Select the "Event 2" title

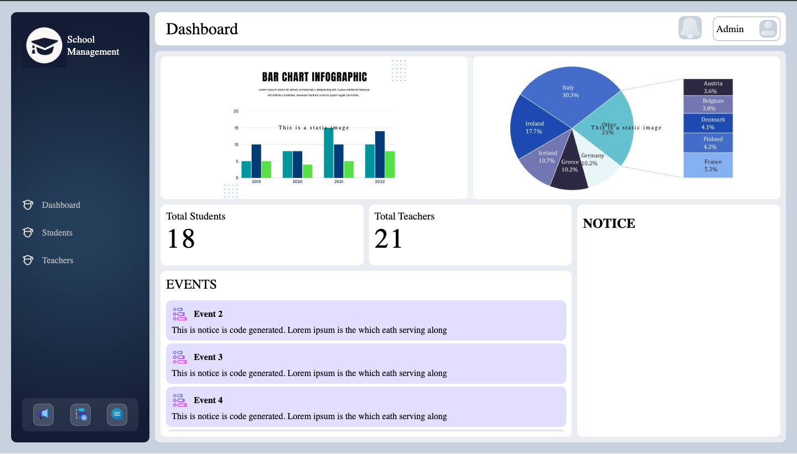click(x=208, y=314)
